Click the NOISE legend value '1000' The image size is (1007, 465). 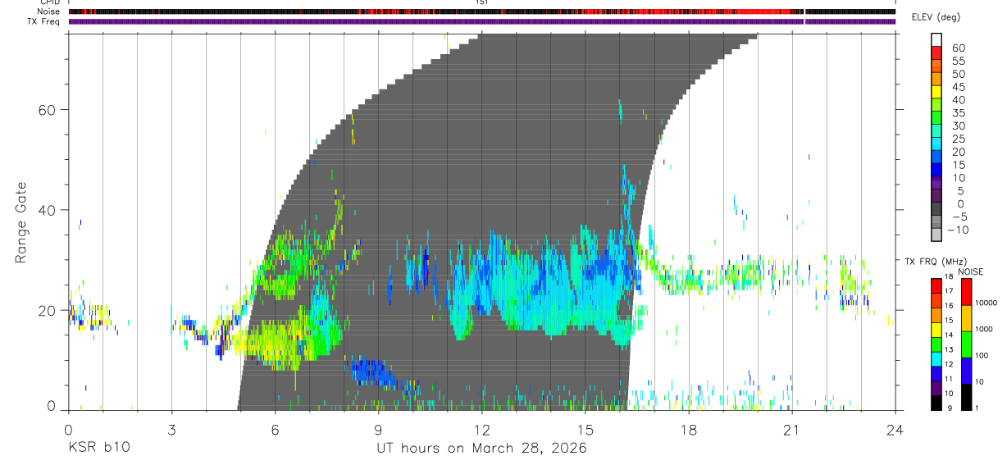985,329
